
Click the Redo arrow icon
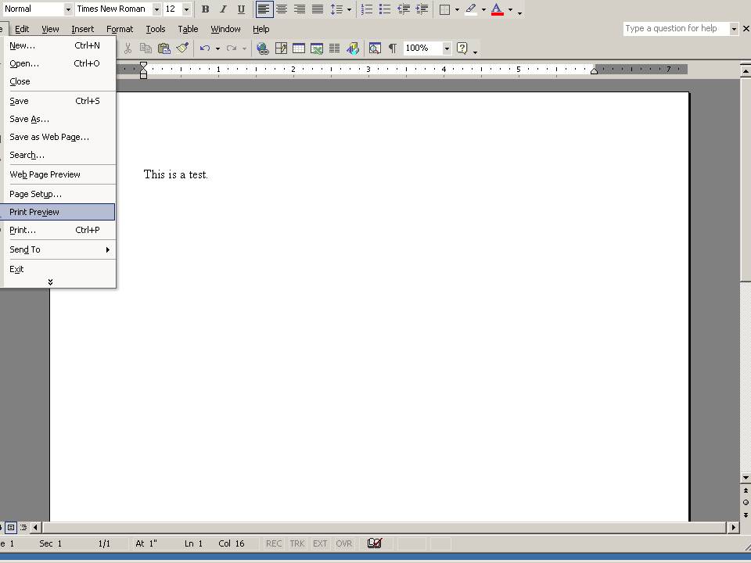(x=232, y=48)
